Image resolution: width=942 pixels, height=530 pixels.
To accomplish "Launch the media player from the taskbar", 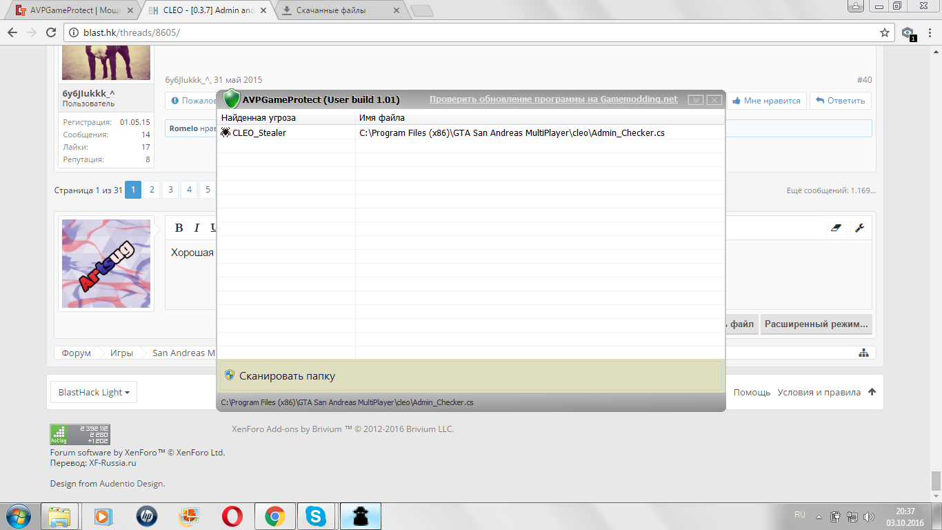I will coord(103,516).
